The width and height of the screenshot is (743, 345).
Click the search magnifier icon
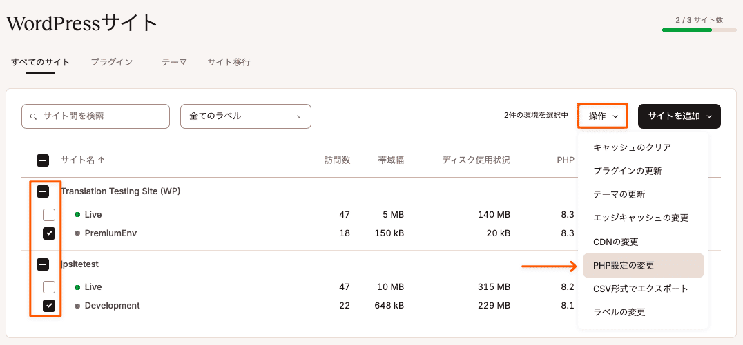point(33,116)
